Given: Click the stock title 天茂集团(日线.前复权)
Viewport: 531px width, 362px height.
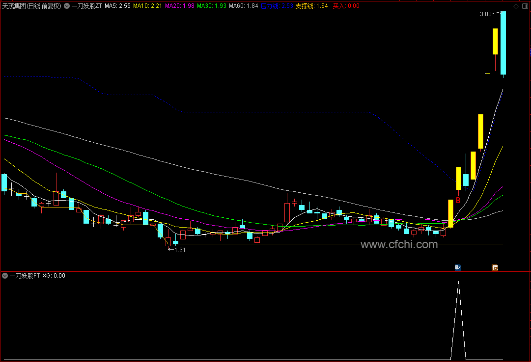Looking at the screenshot, I should coord(32,6).
